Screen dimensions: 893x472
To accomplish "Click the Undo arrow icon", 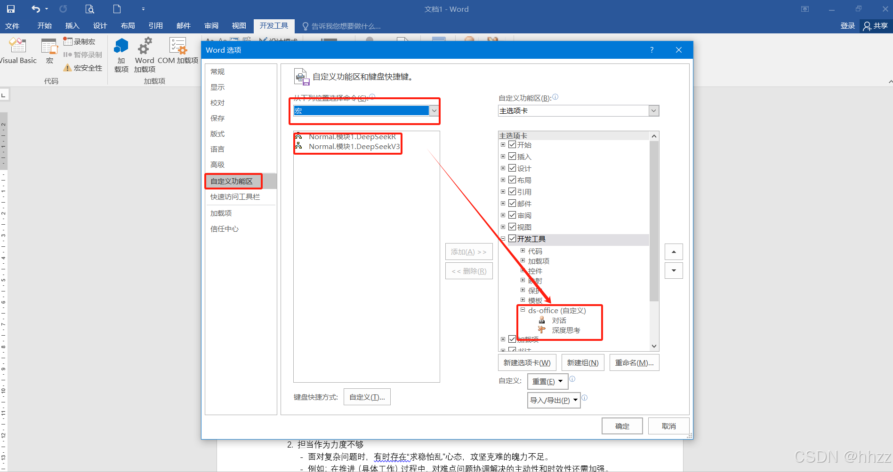I will [36, 9].
